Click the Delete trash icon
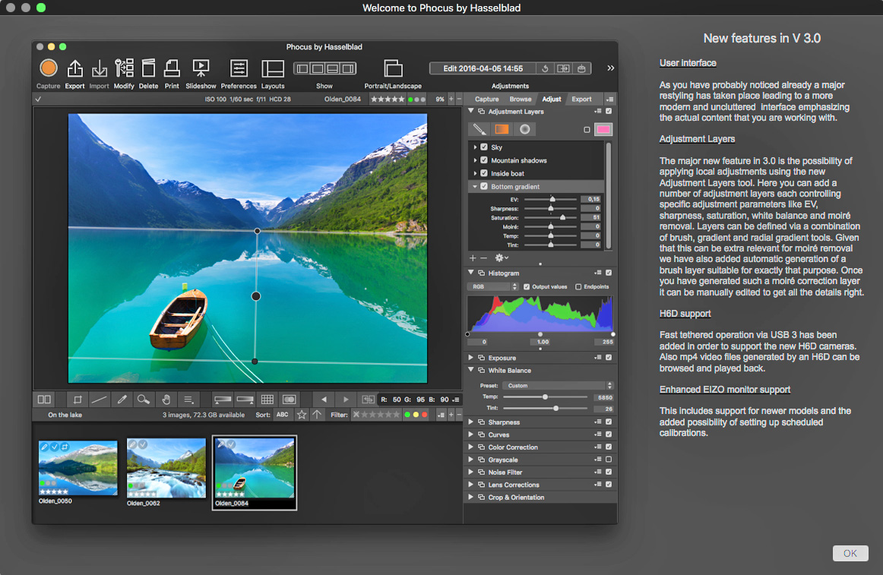This screenshot has height=575, width=883. click(x=148, y=68)
